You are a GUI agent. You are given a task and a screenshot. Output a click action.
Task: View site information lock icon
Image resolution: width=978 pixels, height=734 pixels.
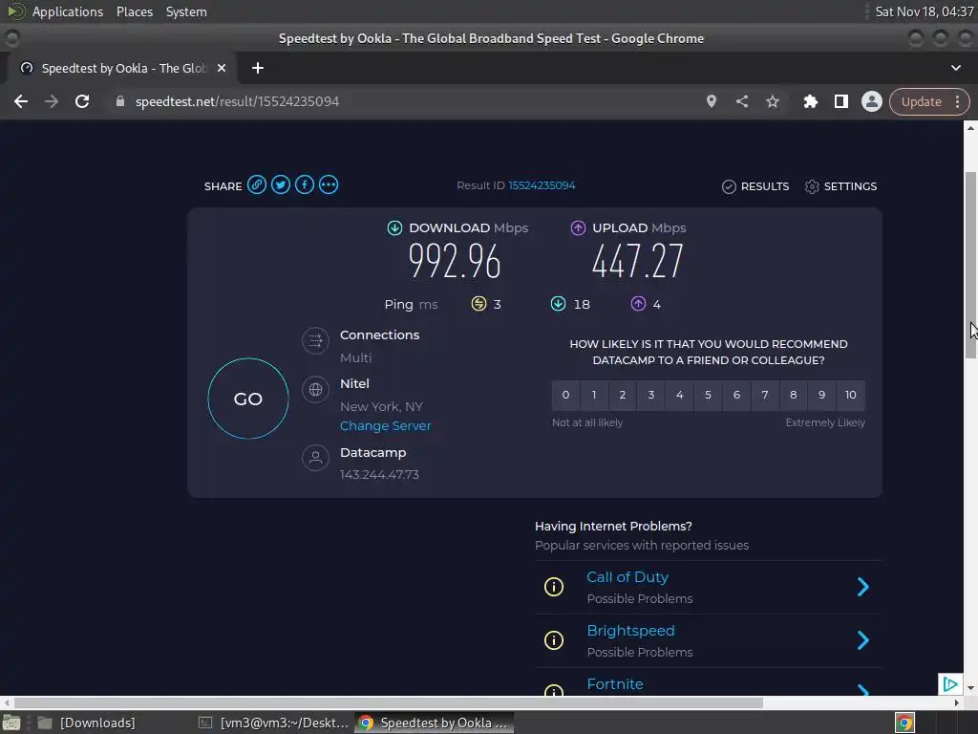pos(120,101)
